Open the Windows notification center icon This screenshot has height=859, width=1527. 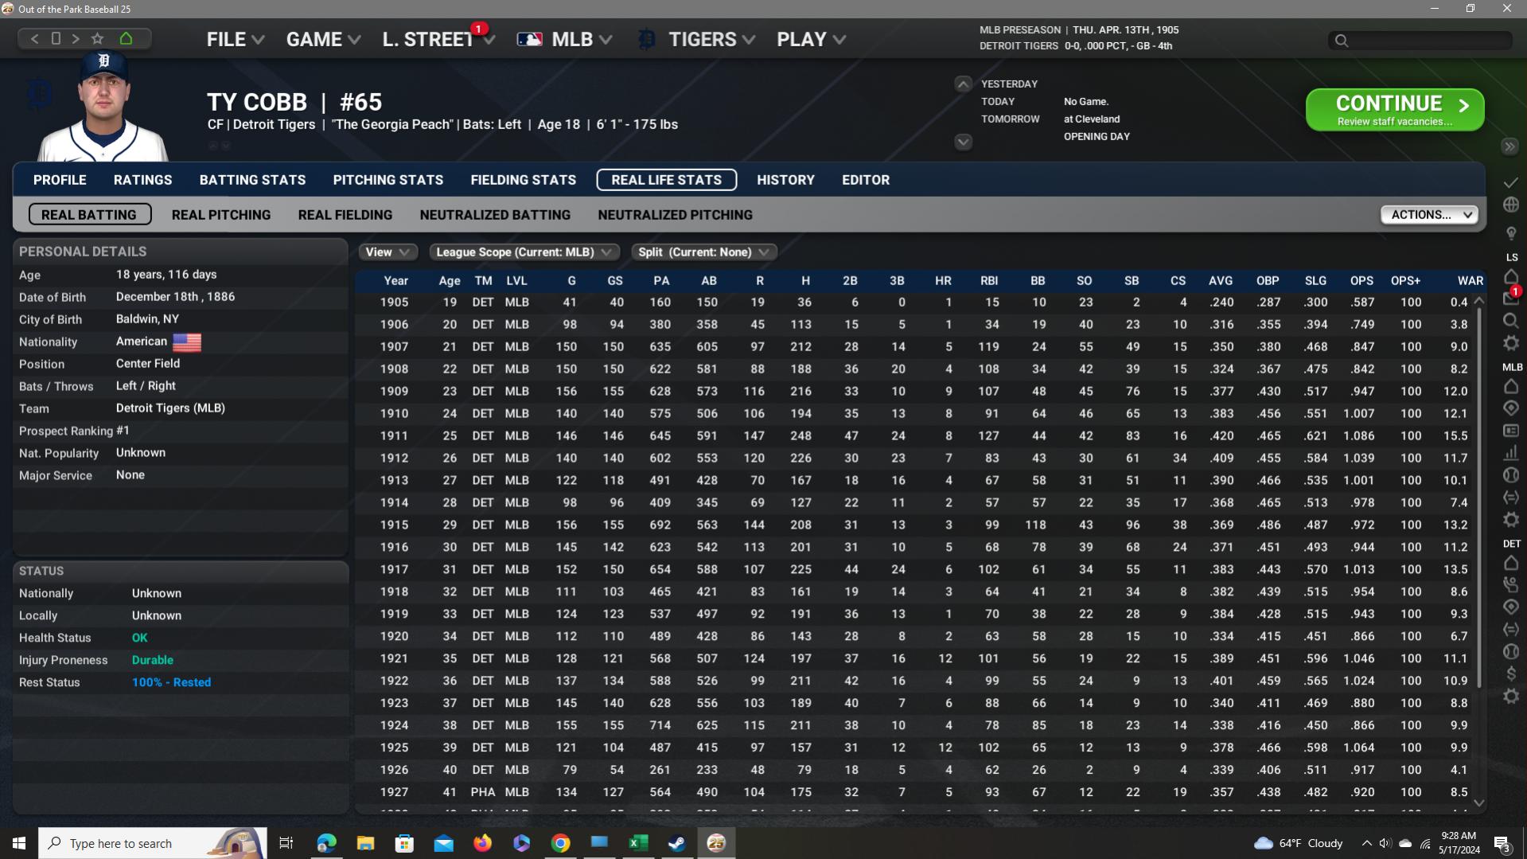tap(1502, 843)
